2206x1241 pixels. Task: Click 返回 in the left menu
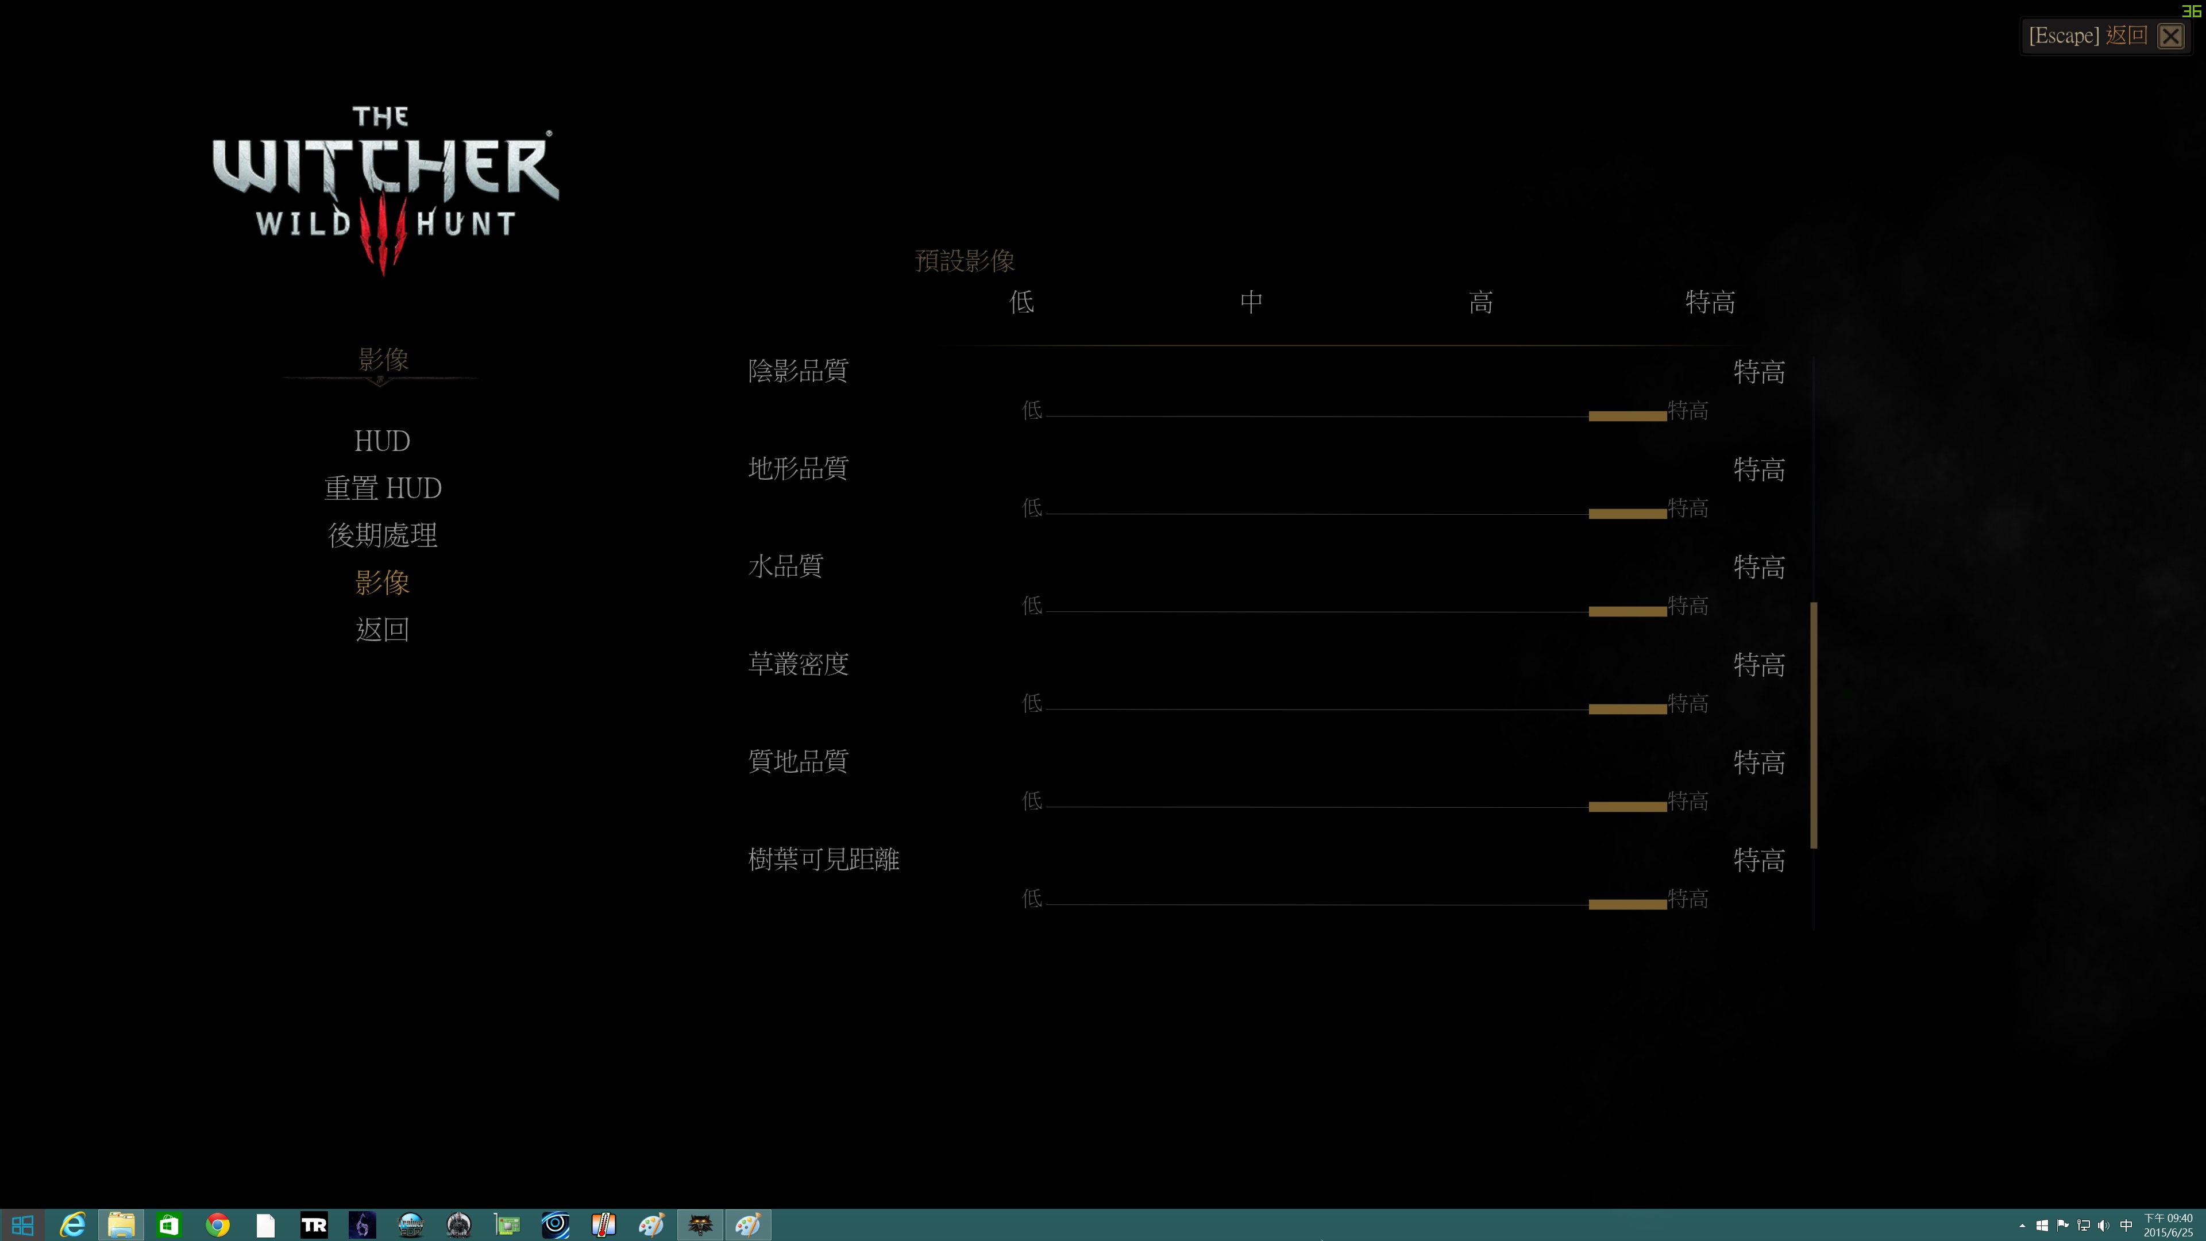pyautogui.click(x=383, y=630)
